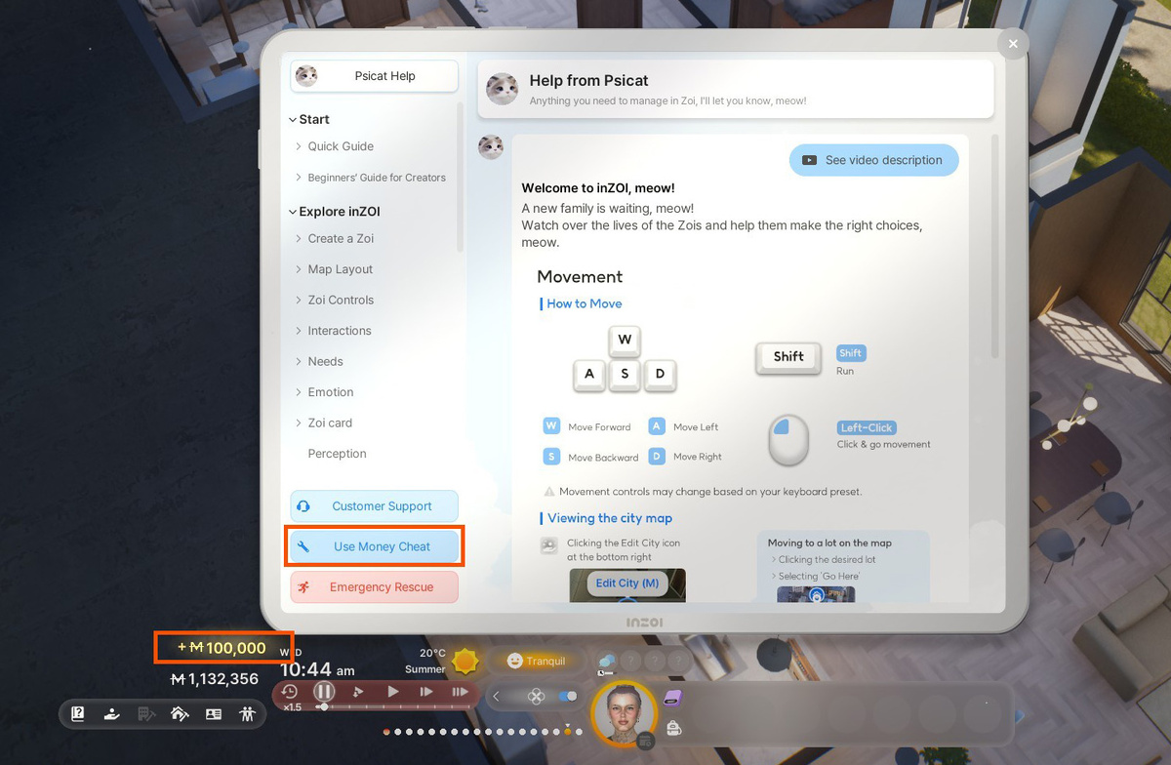Click the Tranquil emotion indicator
Viewport: 1171px width, 765px height.
tap(538, 661)
